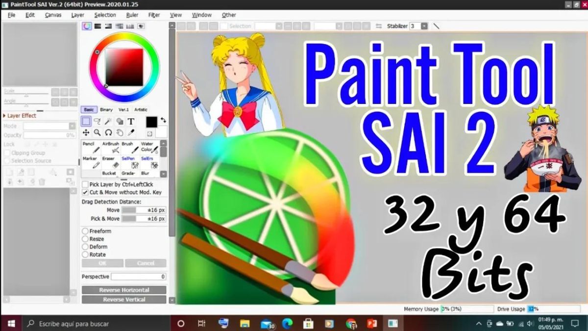Image resolution: width=588 pixels, height=331 pixels.
Task: Open the Windows Start menu
Action: (11, 324)
